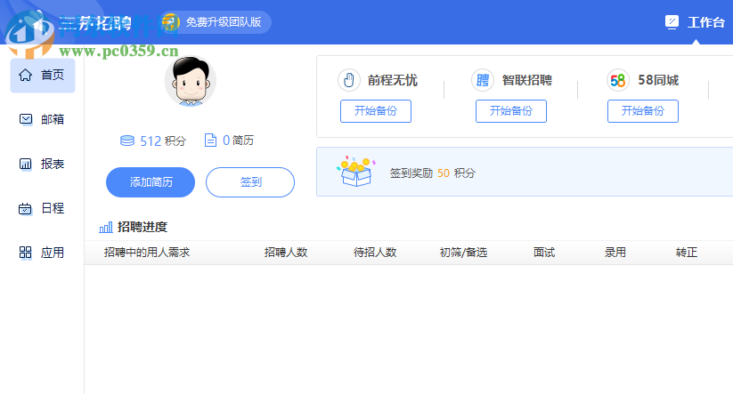Screen dimensions: 733x394
Task: Click the 前程无忧 site name
Action: coord(393,80)
